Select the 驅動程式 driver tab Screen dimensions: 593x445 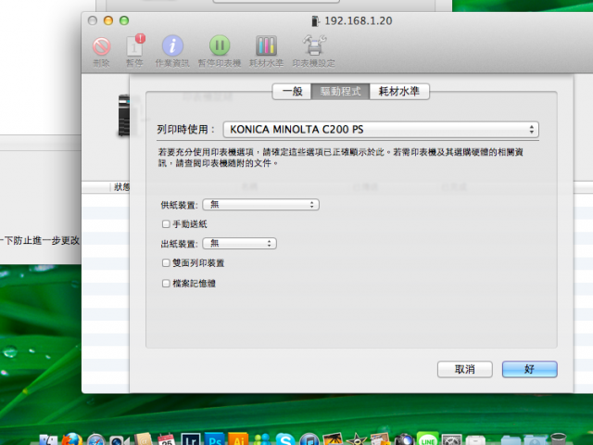[340, 92]
